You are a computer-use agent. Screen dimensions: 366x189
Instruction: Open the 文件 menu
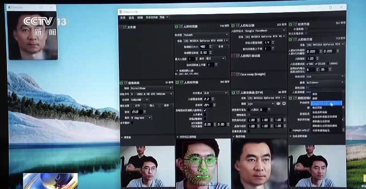click(123, 17)
